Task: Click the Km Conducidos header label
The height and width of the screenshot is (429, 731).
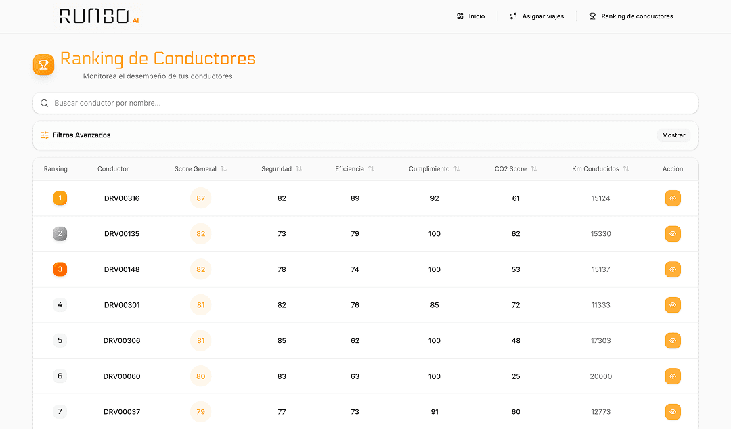Action: point(596,168)
